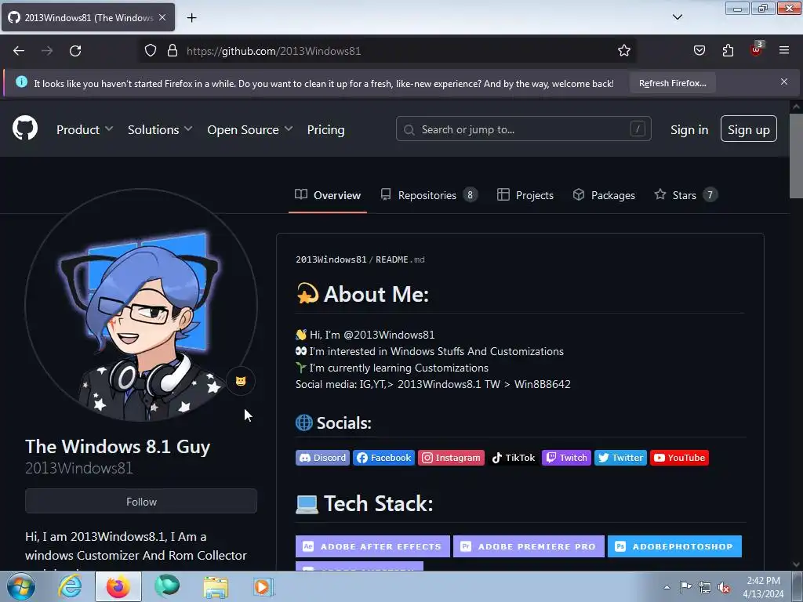Launch Internet Explorer from taskbar

tap(70, 586)
